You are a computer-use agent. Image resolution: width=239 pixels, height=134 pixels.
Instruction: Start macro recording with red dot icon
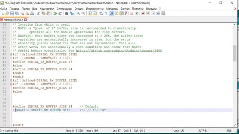(143, 13)
